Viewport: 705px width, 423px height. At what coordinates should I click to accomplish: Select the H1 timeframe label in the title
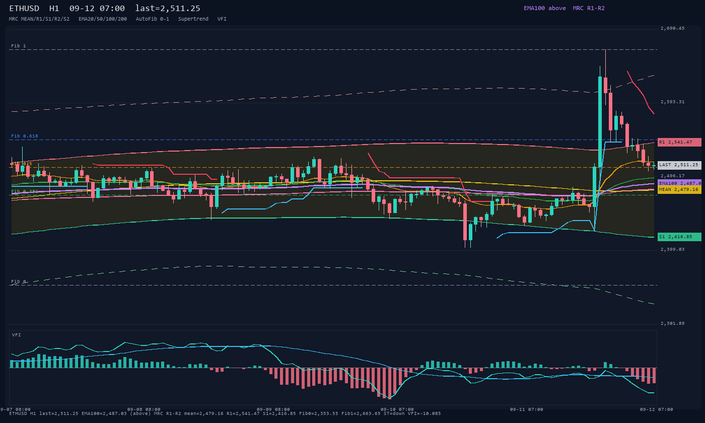[x=54, y=8]
